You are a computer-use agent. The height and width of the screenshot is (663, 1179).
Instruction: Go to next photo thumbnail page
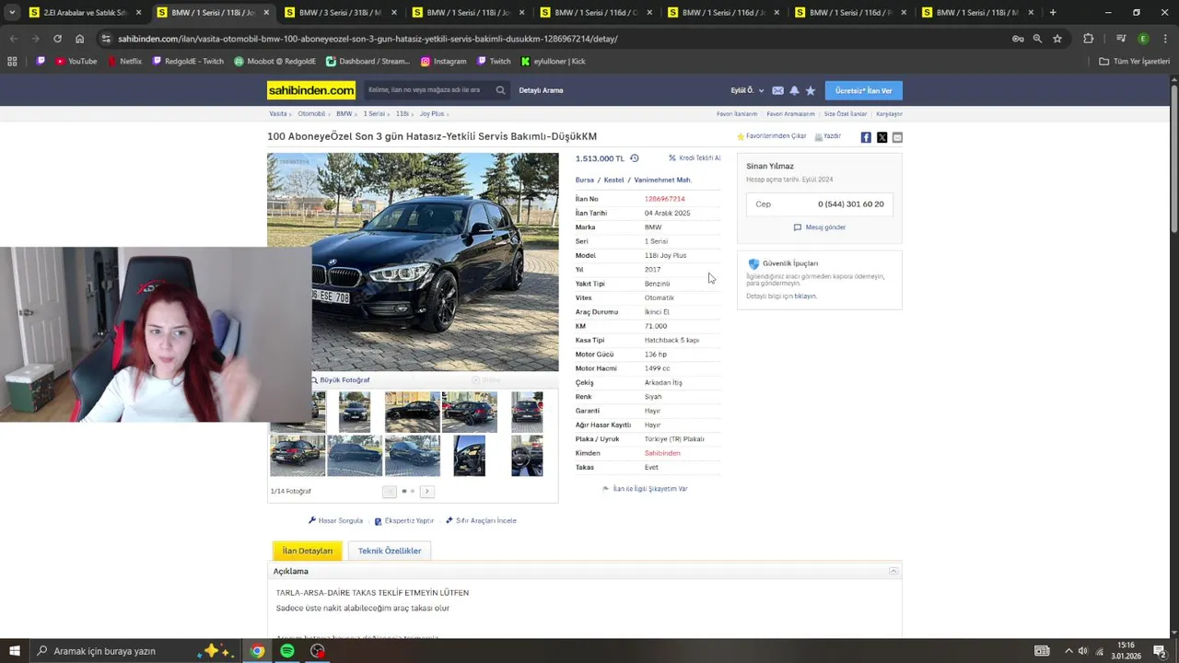(426, 492)
